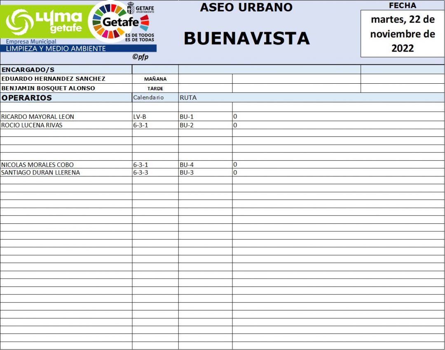Select the date cell showing 22 de noviembre
This screenshot has height=350, width=445.
click(402, 34)
